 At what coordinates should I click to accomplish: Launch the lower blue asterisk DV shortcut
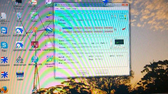tap(4, 76)
